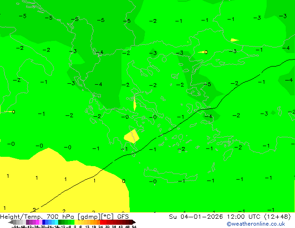
Task: Click the grey left arrow end of scale
Action: (x=11, y=222)
